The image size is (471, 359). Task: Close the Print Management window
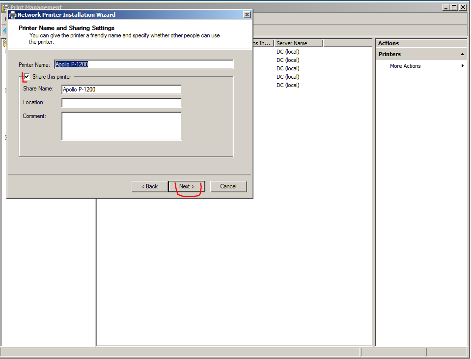click(463, 7)
